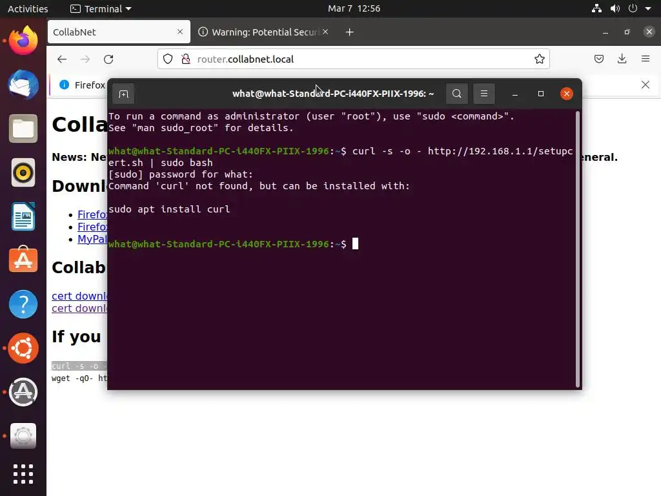
Task: Click the tracking protection shield icon
Action: click(x=168, y=59)
